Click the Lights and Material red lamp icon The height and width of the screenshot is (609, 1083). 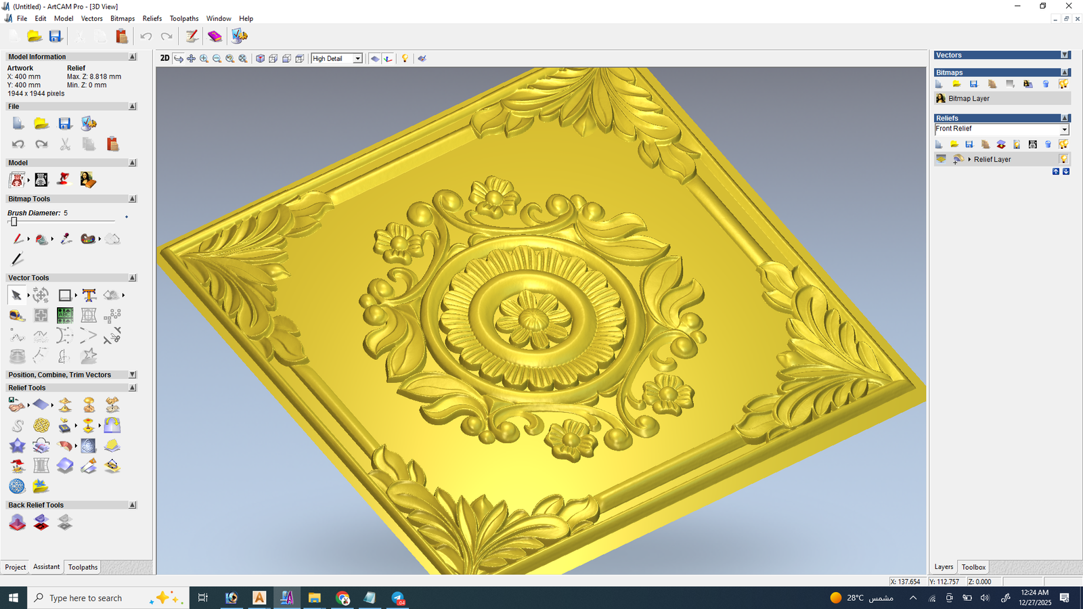(64, 179)
